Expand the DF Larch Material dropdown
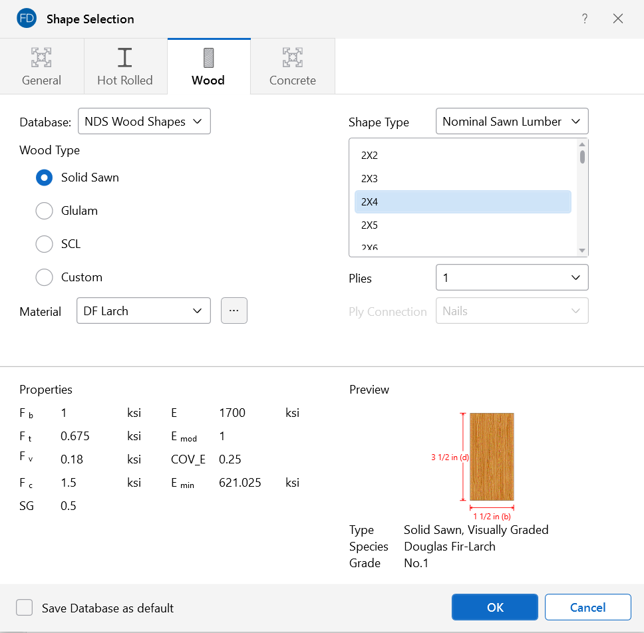644x633 pixels. (x=144, y=311)
